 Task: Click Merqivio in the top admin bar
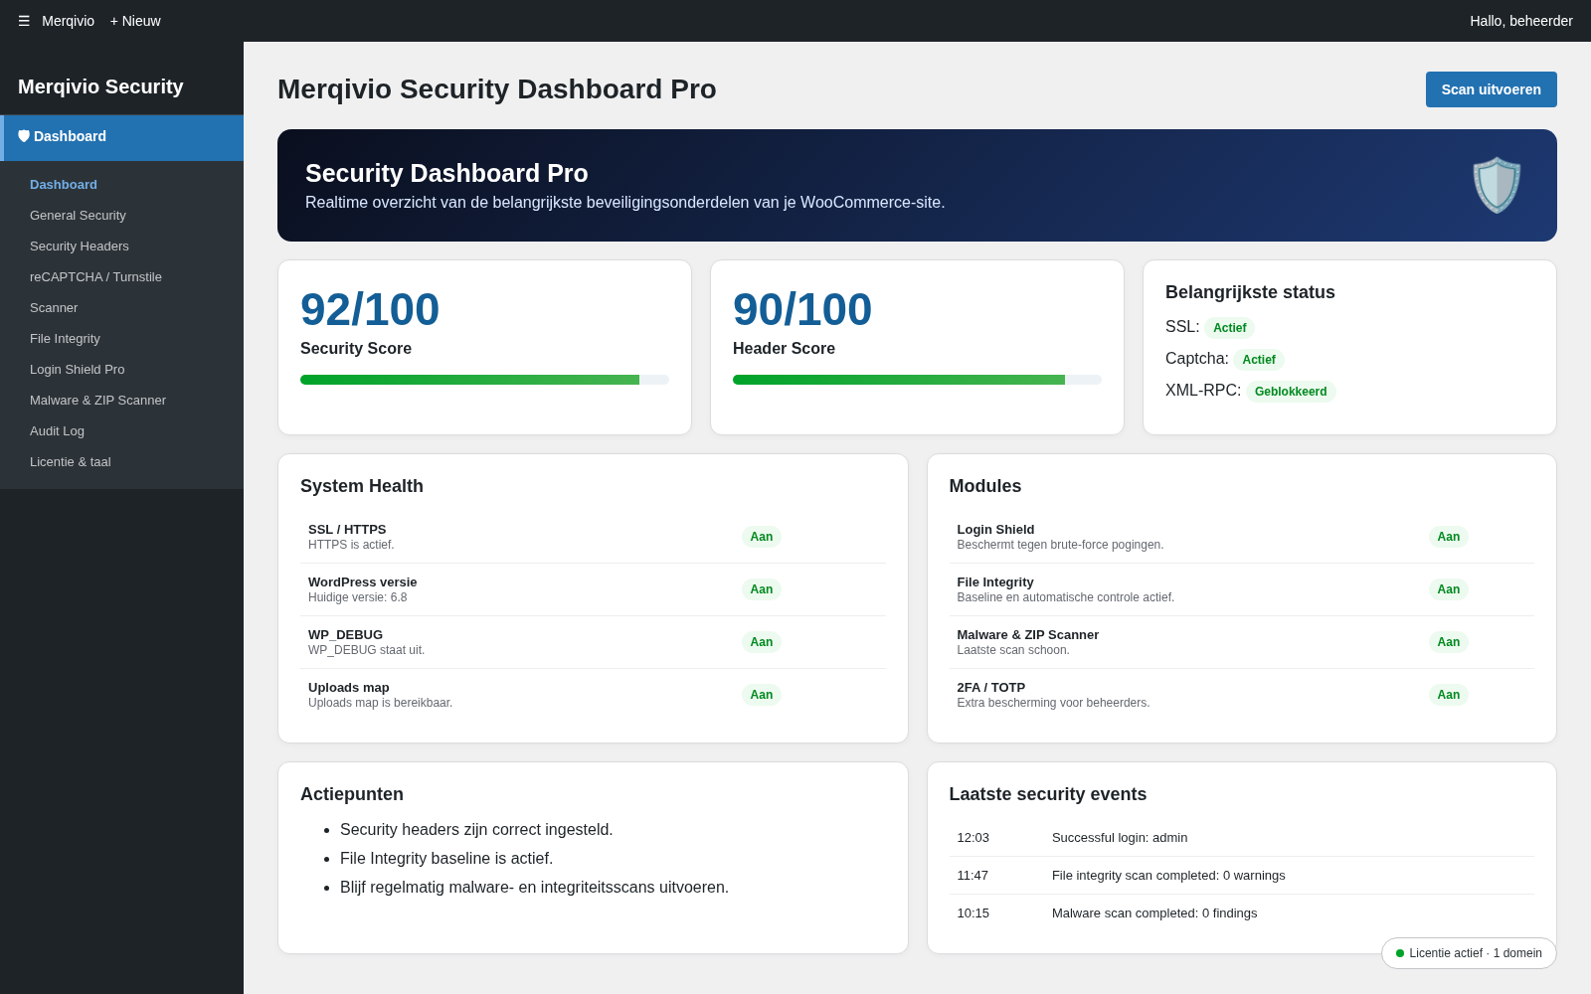(68, 21)
